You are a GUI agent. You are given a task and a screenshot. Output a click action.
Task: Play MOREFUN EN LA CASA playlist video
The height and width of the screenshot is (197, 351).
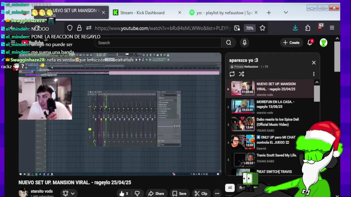pyautogui.click(x=270, y=107)
